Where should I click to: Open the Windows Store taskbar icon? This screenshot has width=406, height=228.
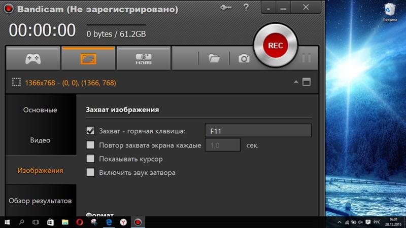click(50, 222)
